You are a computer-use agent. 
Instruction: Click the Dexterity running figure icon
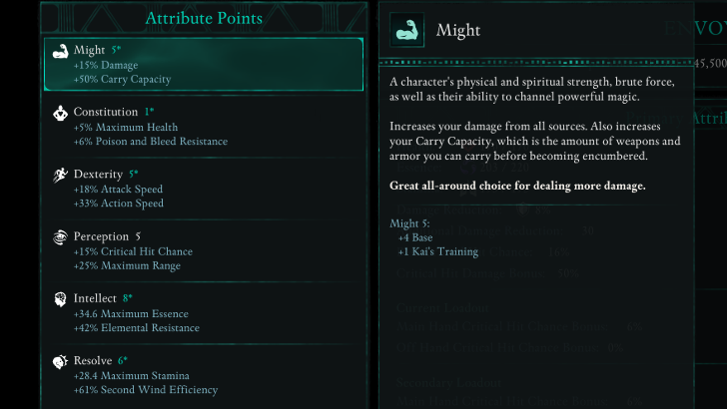click(59, 175)
